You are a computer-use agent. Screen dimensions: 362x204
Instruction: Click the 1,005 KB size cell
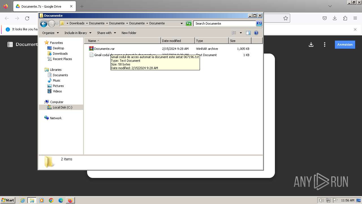coord(243,49)
